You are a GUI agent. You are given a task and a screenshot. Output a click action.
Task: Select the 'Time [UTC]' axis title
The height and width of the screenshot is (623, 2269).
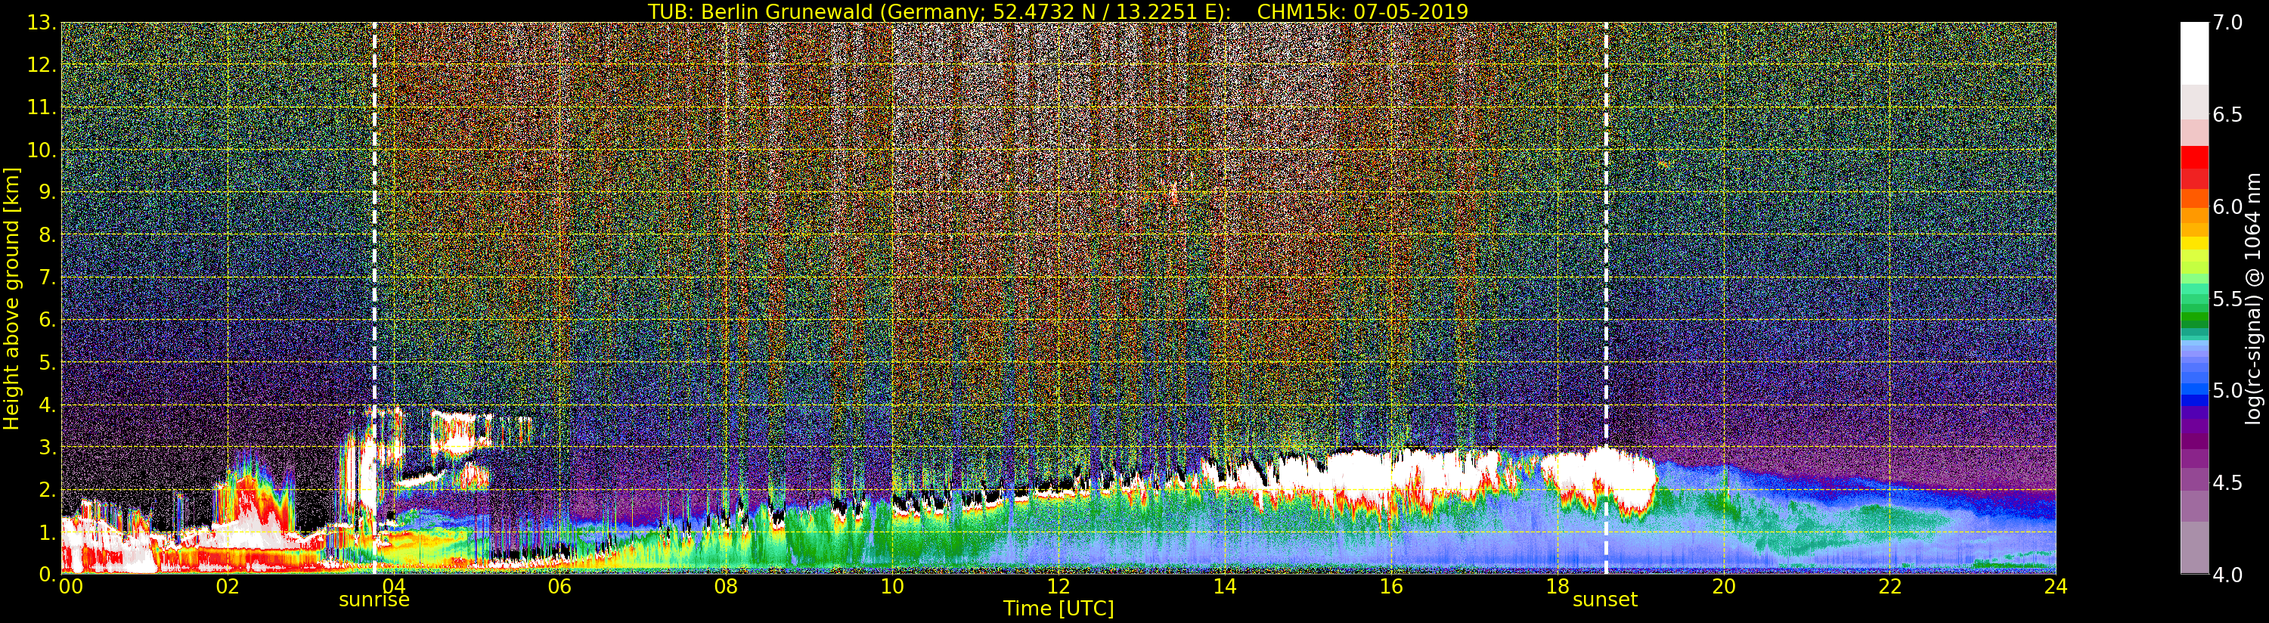[1058, 609]
